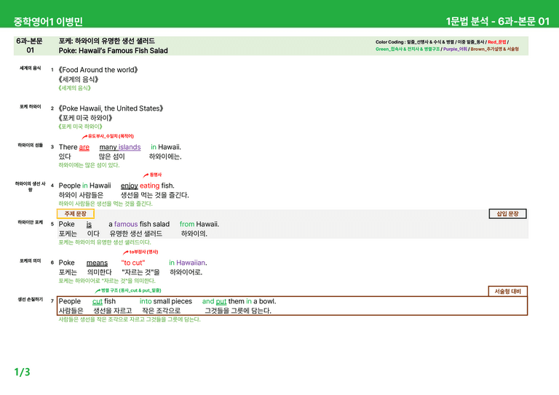Click the green underlined word 'put'
This screenshot has height=395, width=559.
click(221, 301)
